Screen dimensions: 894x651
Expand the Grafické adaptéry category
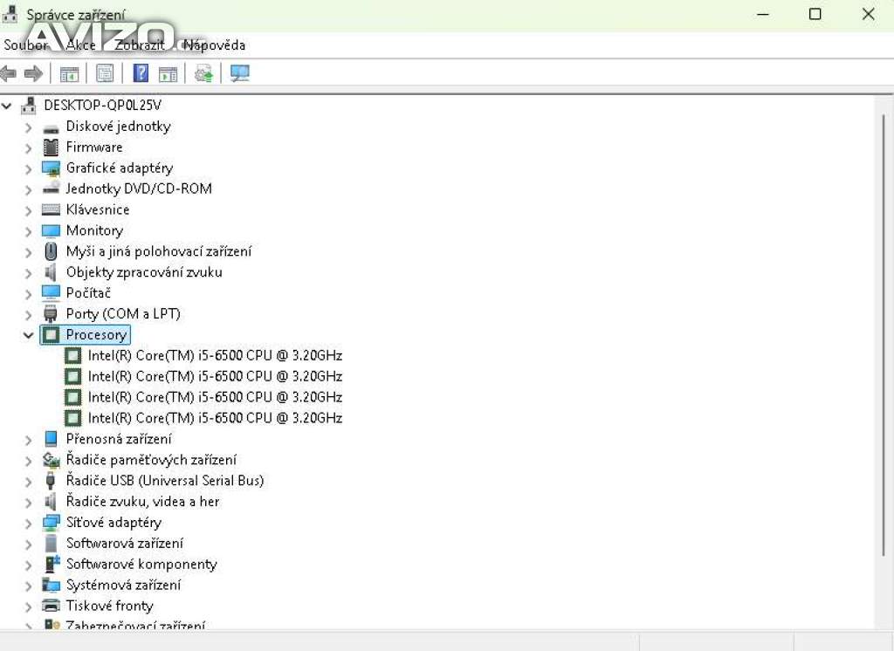coord(29,168)
